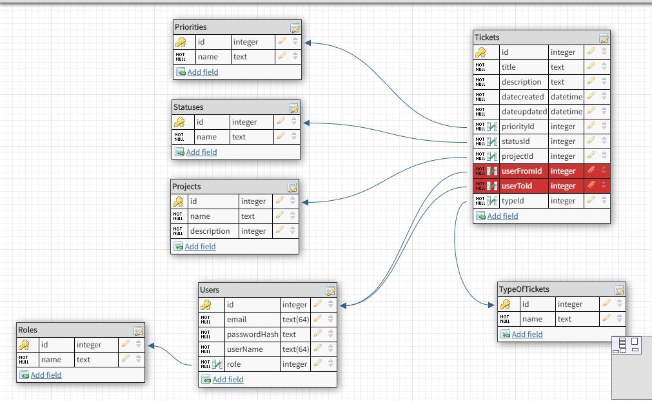Select highlighted userToId field in Tickets
This screenshot has width=652, height=401.
pos(542,186)
